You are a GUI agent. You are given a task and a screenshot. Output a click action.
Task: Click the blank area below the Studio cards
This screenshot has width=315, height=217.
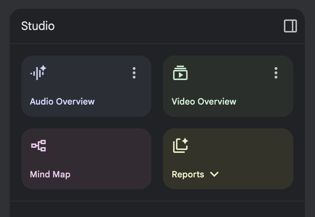tap(157, 209)
